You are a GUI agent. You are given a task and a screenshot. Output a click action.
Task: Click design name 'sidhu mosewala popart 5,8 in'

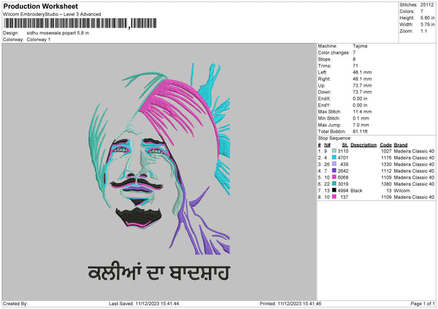(58, 33)
